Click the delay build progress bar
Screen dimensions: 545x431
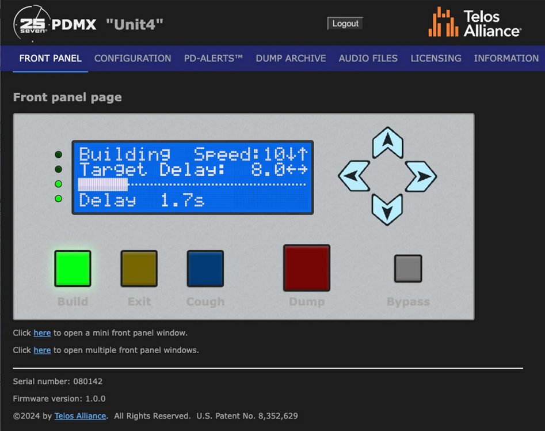coord(192,184)
